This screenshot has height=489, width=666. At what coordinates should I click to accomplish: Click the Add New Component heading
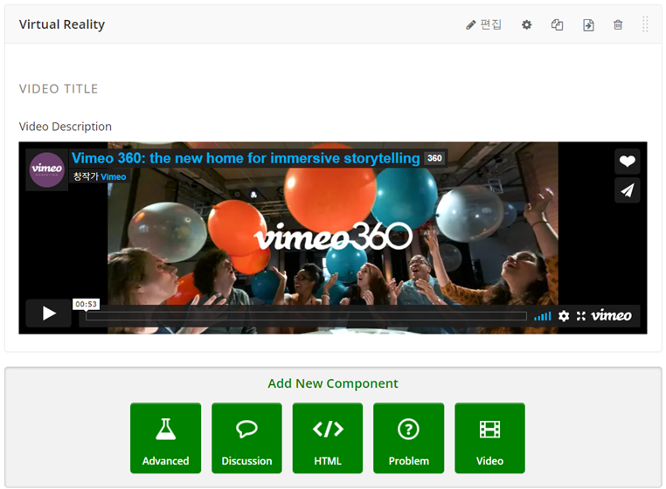(333, 383)
